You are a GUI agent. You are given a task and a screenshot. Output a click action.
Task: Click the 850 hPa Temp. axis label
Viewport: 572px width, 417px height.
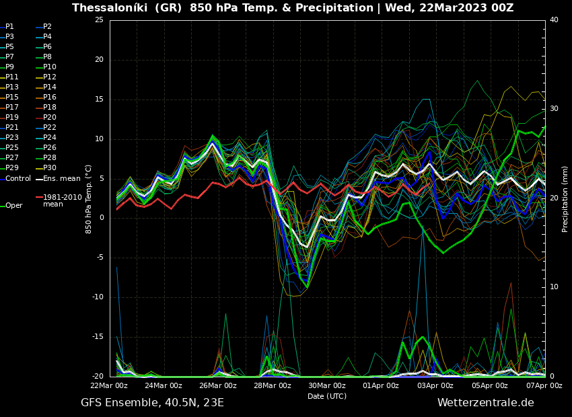click(89, 198)
